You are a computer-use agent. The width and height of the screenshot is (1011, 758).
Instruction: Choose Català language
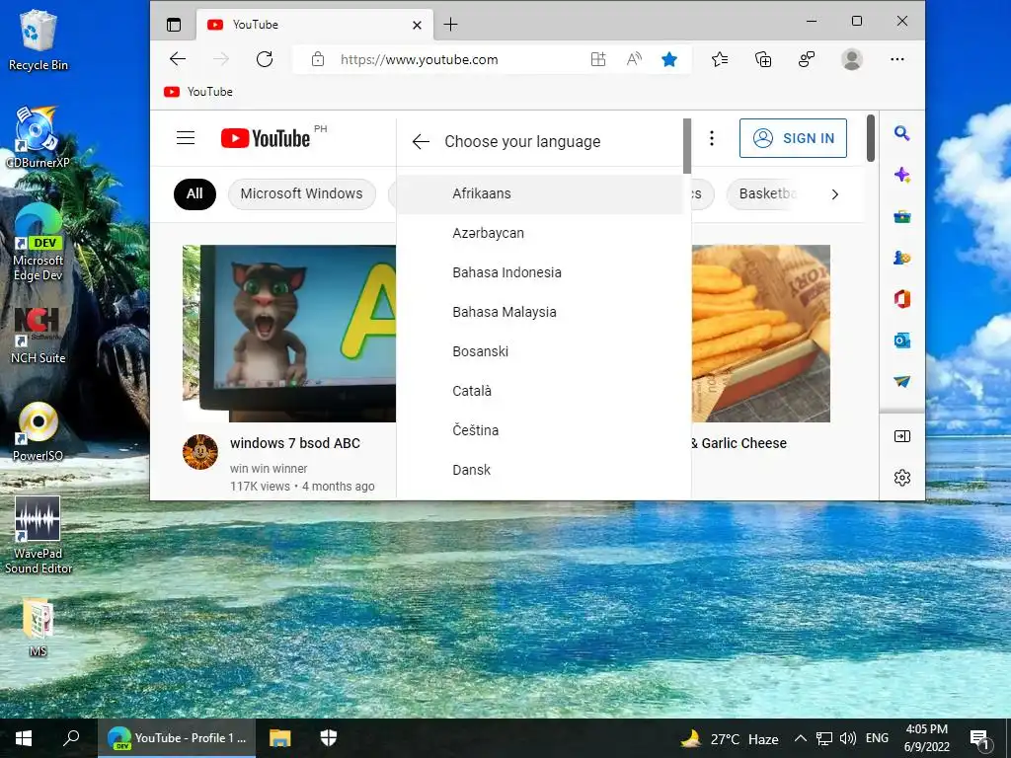click(x=540, y=391)
